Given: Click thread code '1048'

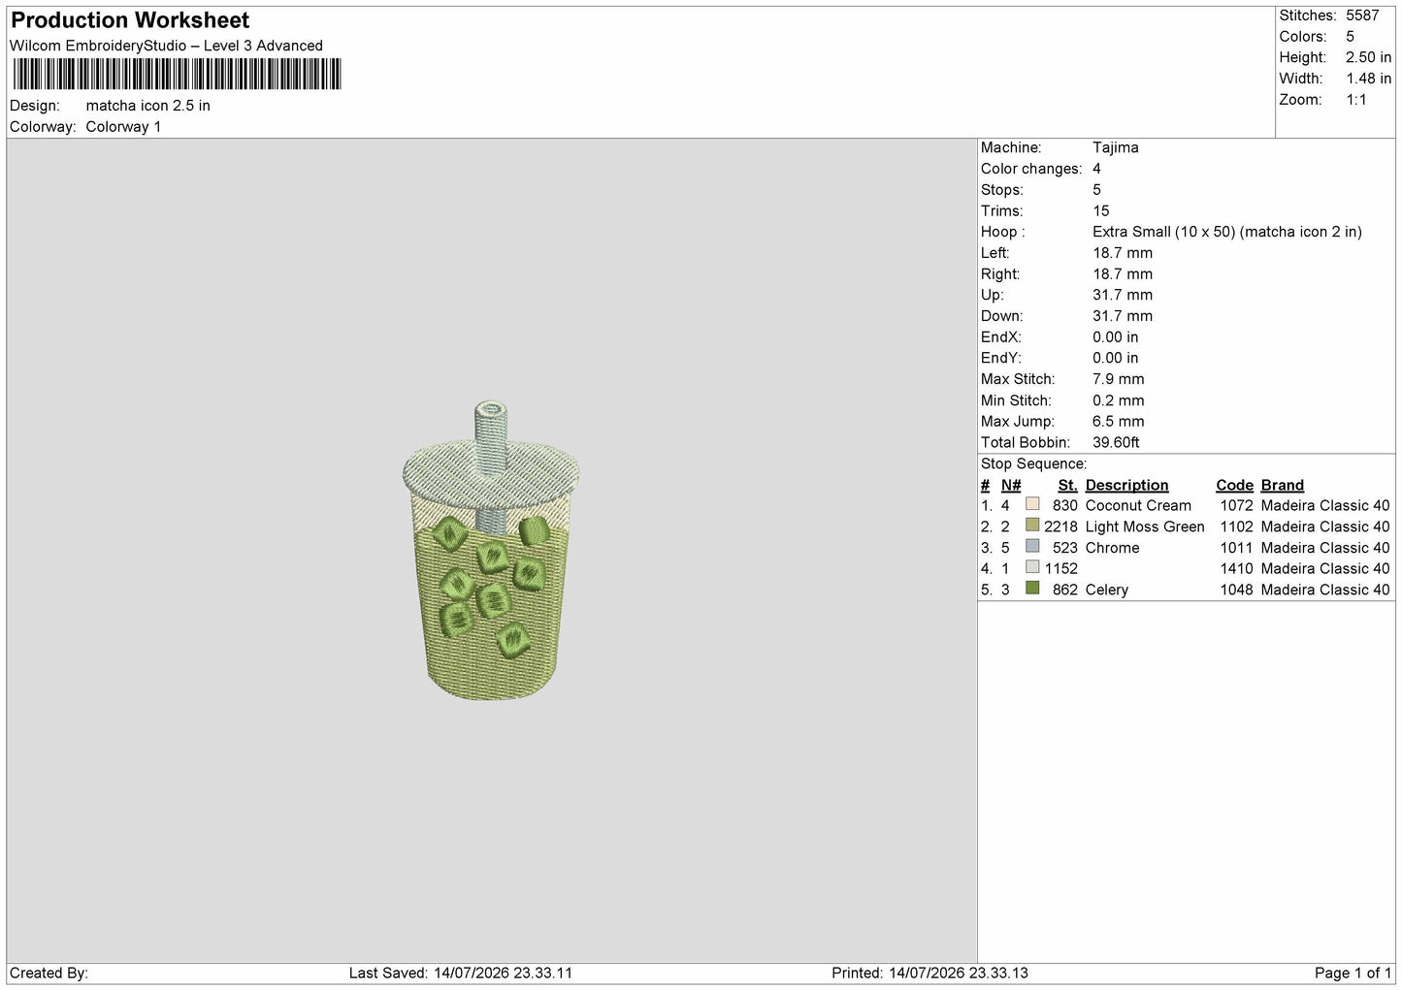Looking at the screenshot, I should click(x=1237, y=590).
